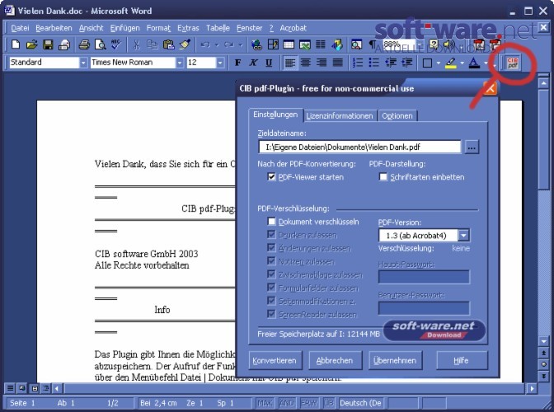Image resolution: width=554 pixels, height=412 pixels.
Task: Open the Datei menu
Action: point(20,28)
